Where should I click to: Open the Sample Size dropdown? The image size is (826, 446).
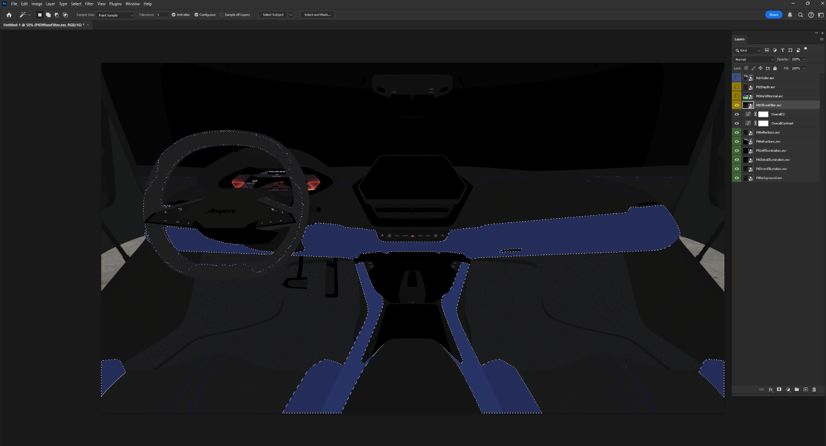(x=115, y=15)
